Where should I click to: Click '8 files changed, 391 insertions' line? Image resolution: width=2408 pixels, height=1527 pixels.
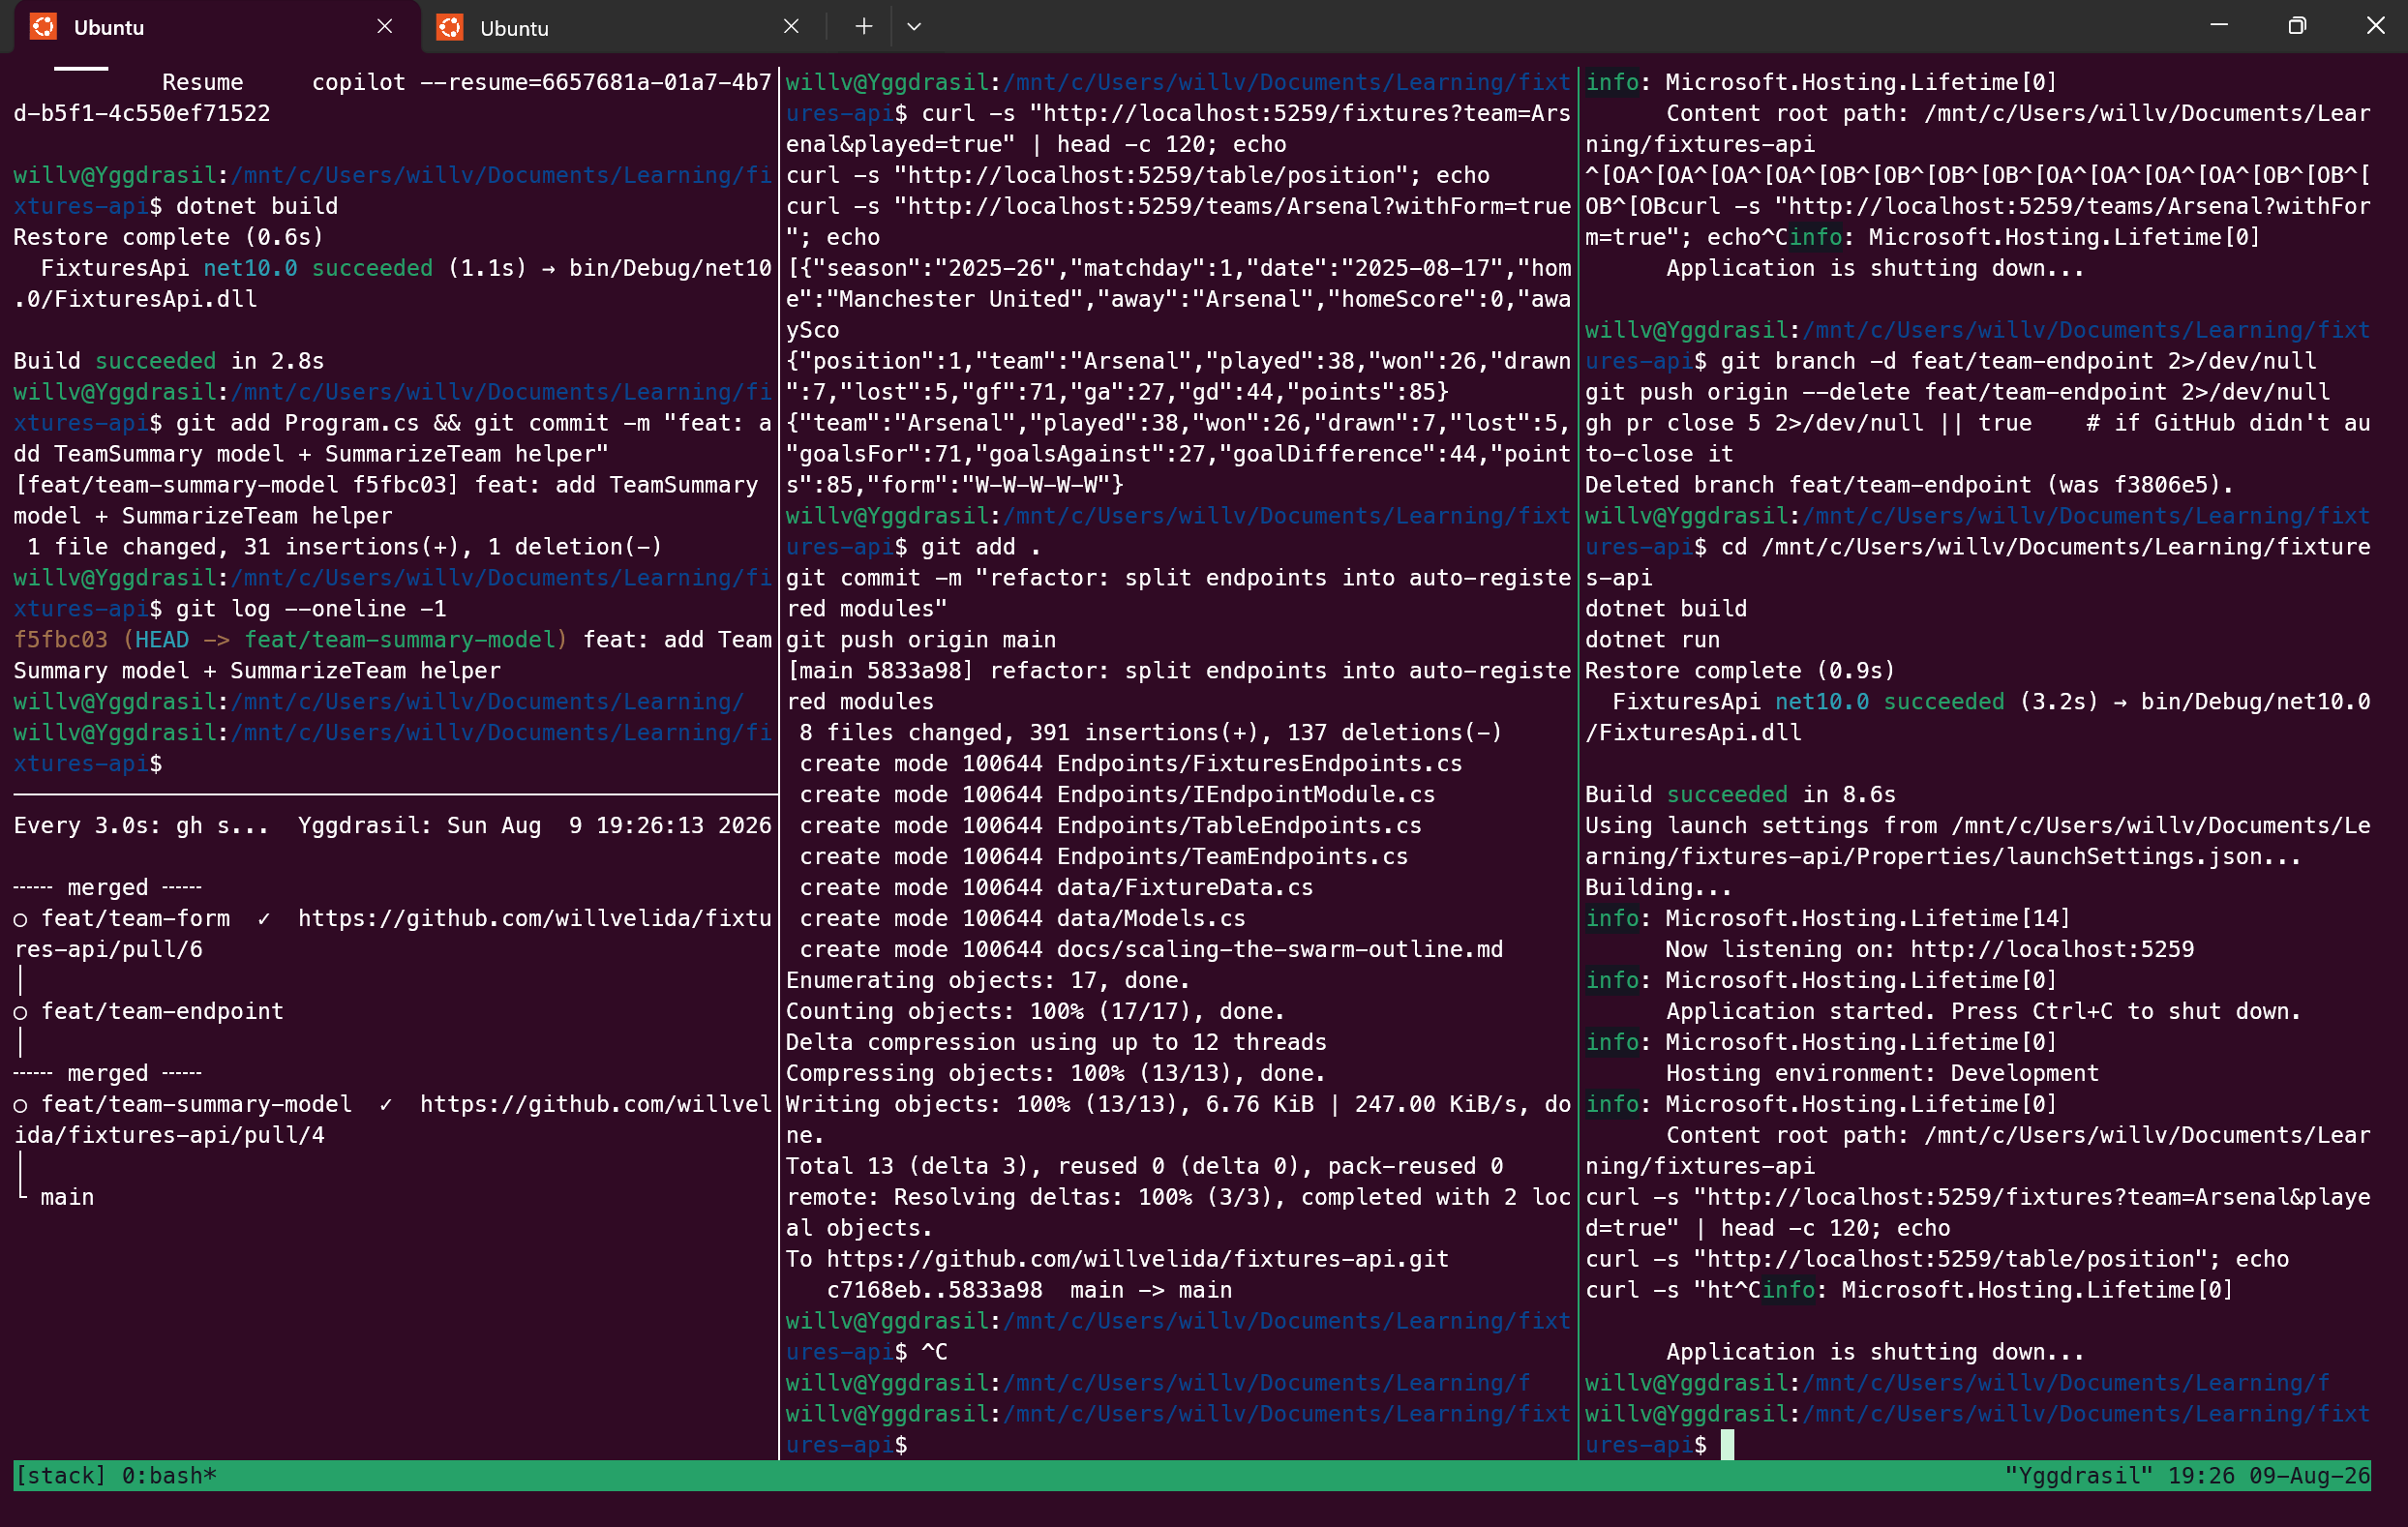(1150, 732)
